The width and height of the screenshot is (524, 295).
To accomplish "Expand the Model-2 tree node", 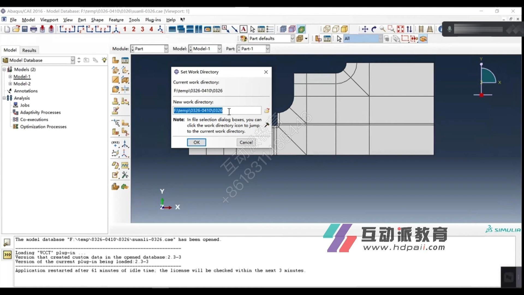I will [10, 84].
